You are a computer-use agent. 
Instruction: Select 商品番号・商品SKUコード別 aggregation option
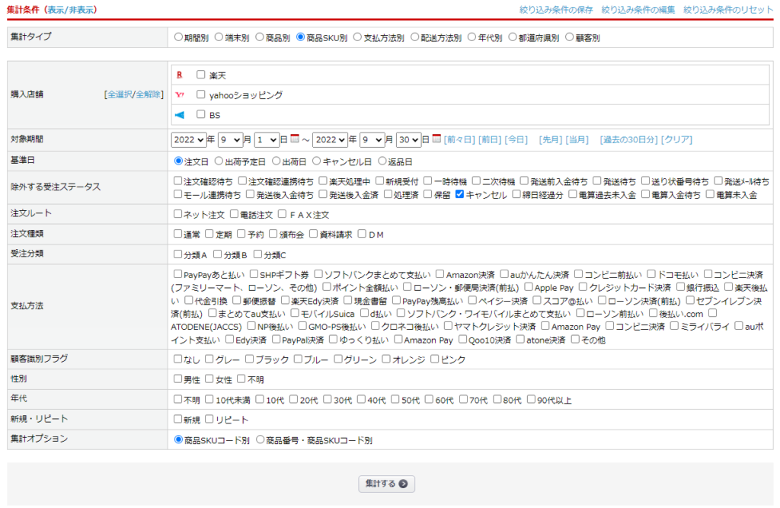261,439
